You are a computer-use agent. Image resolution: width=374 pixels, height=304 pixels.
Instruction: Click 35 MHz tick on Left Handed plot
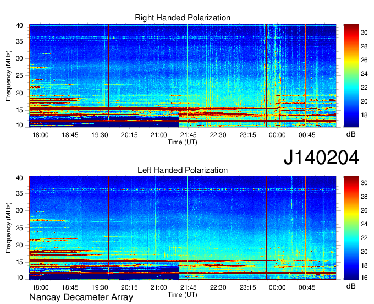coord(19,193)
